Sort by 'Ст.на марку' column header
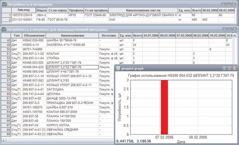Viewport: 239px width, 145px height. pyautogui.click(x=58, y=10)
